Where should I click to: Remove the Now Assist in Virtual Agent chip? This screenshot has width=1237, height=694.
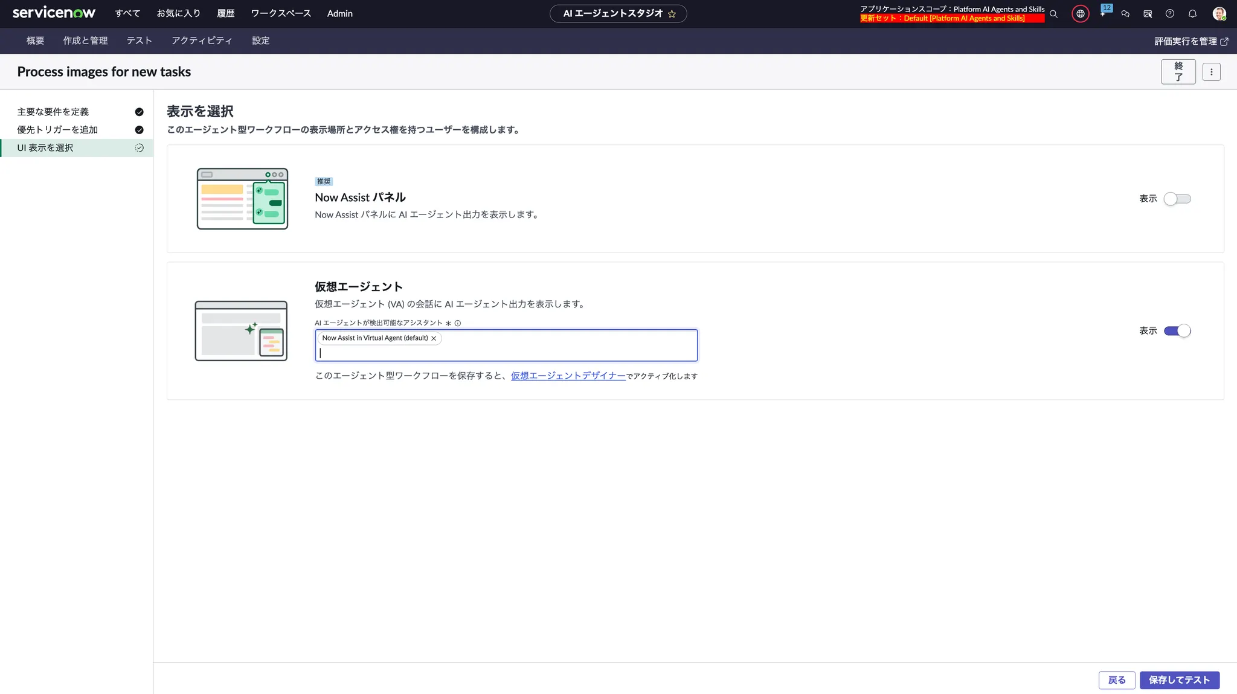[x=434, y=338]
